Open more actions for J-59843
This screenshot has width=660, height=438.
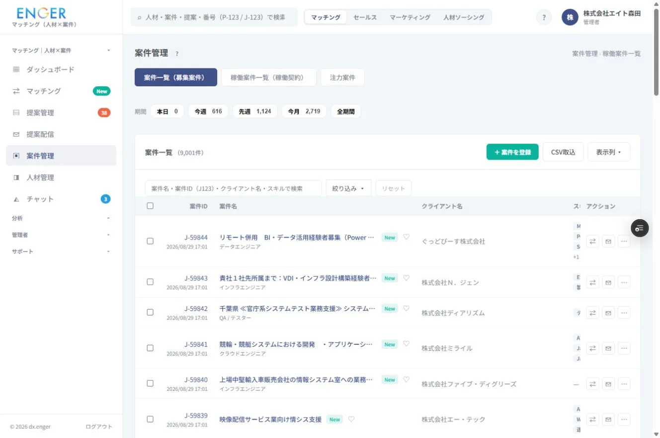pos(624,282)
